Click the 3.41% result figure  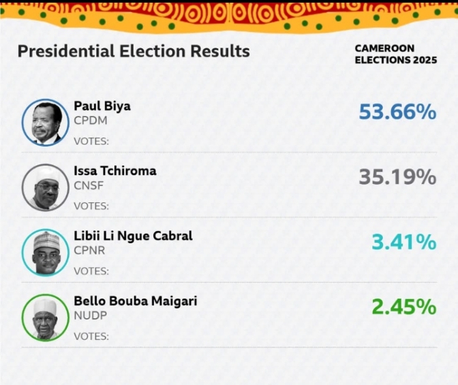(x=403, y=242)
